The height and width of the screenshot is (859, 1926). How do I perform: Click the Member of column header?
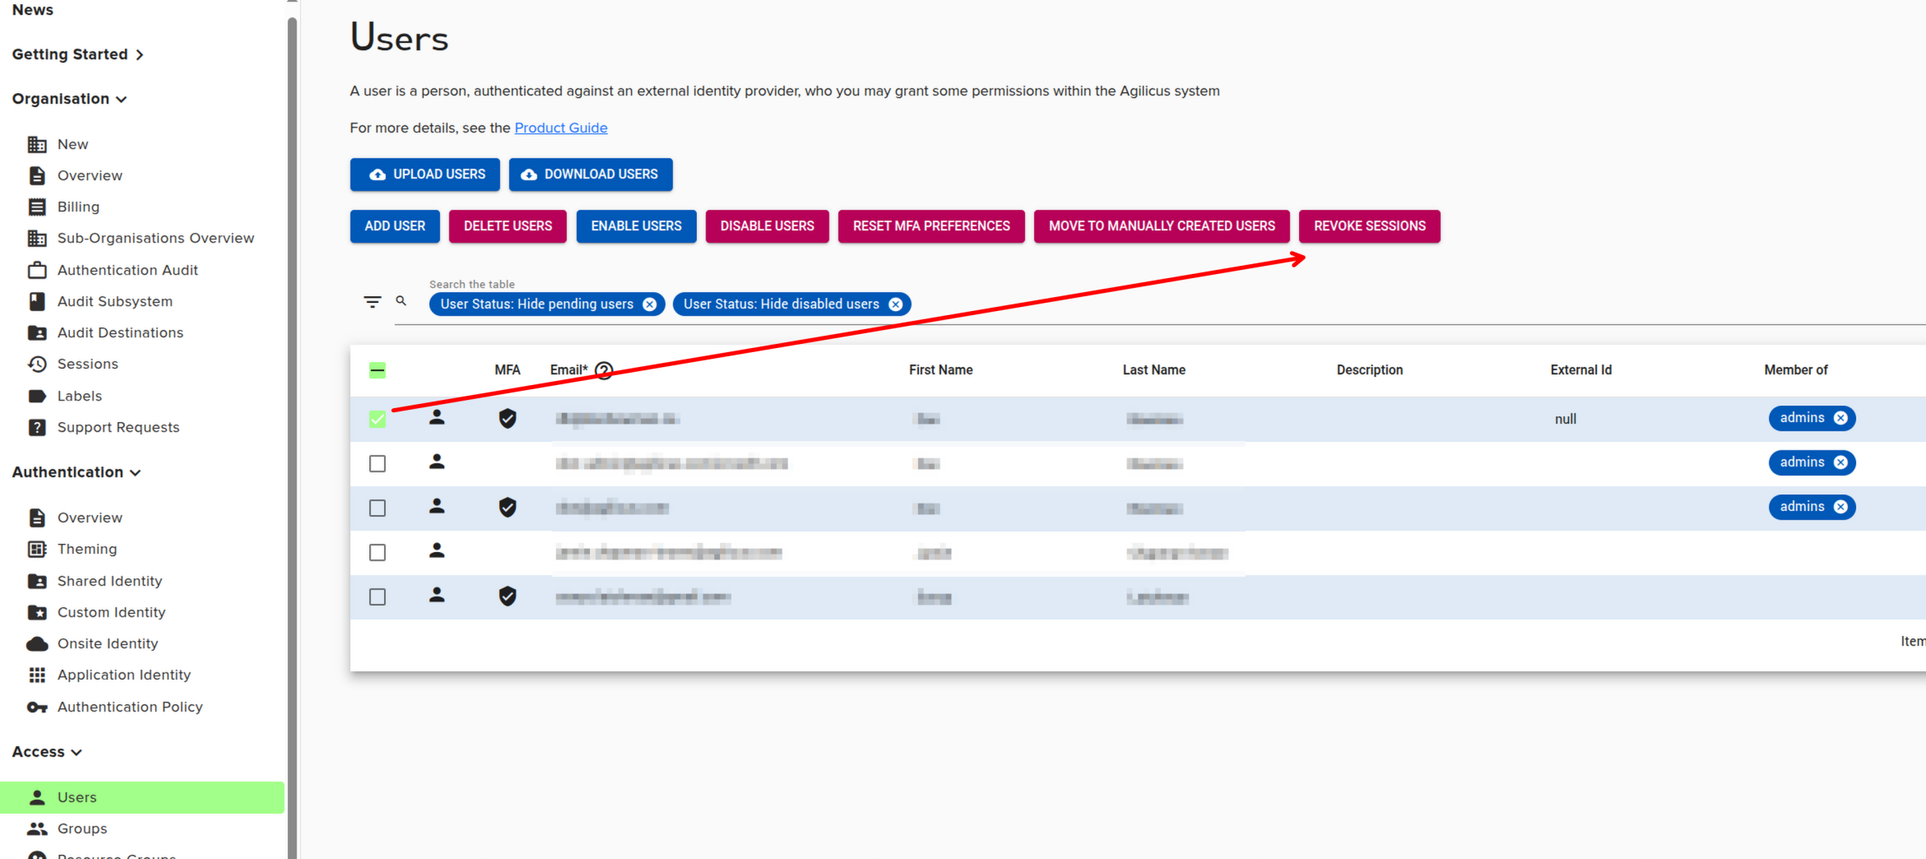[1796, 370]
